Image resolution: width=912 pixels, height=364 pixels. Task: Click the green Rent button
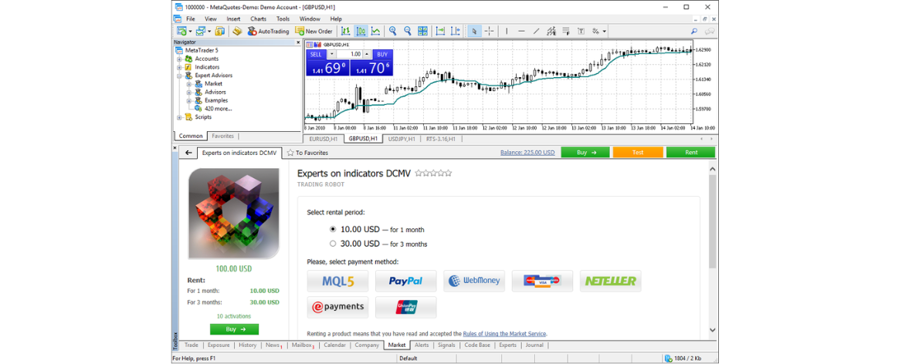coord(691,152)
